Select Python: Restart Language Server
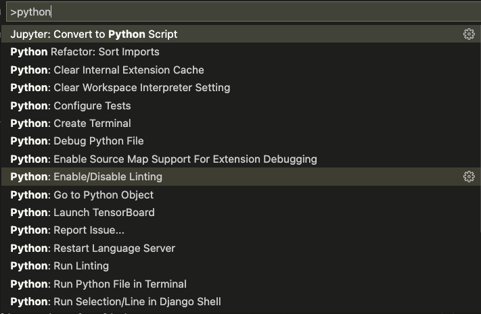The image size is (481, 314). (241, 248)
